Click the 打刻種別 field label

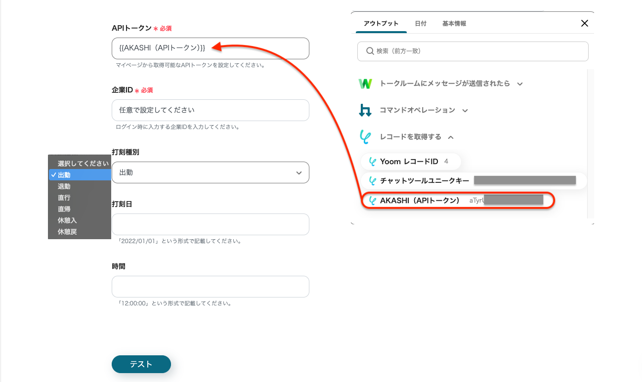click(126, 152)
